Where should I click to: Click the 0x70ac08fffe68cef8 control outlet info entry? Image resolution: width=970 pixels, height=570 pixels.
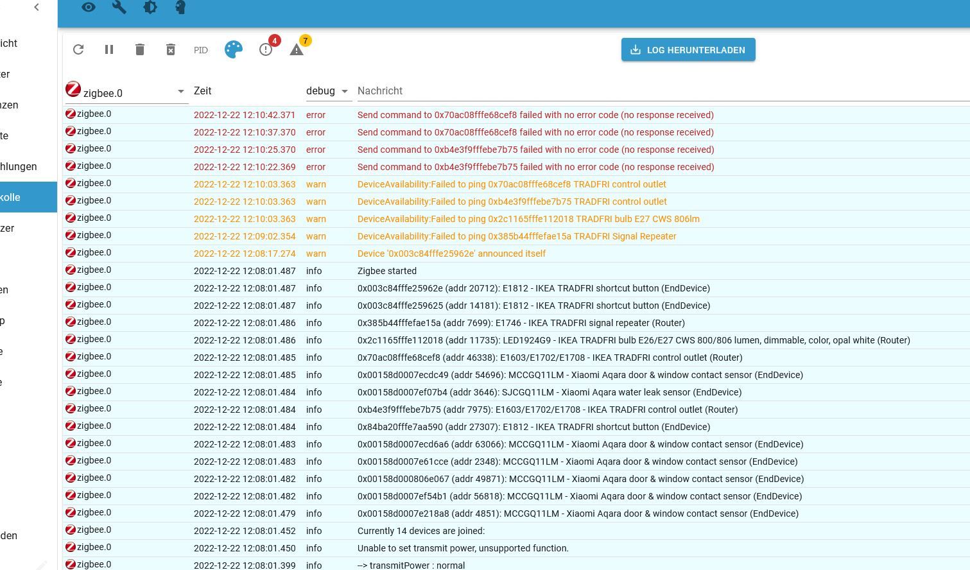pos(550,358)
